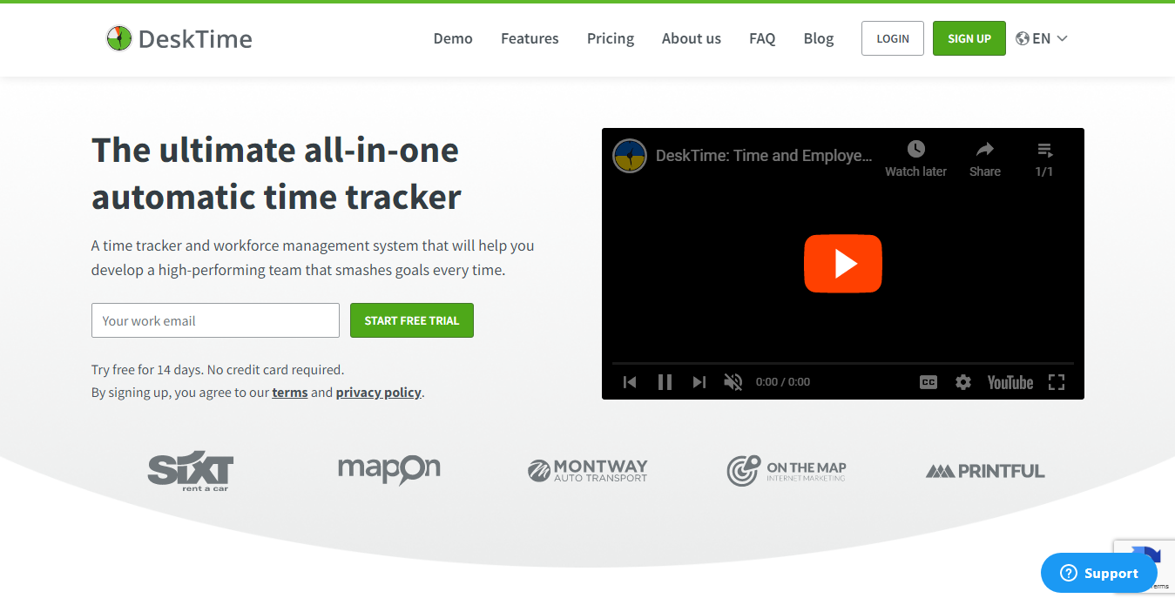Play the YouTube video
This screenshot has height=605, width=1175.
tap(843, 264)
